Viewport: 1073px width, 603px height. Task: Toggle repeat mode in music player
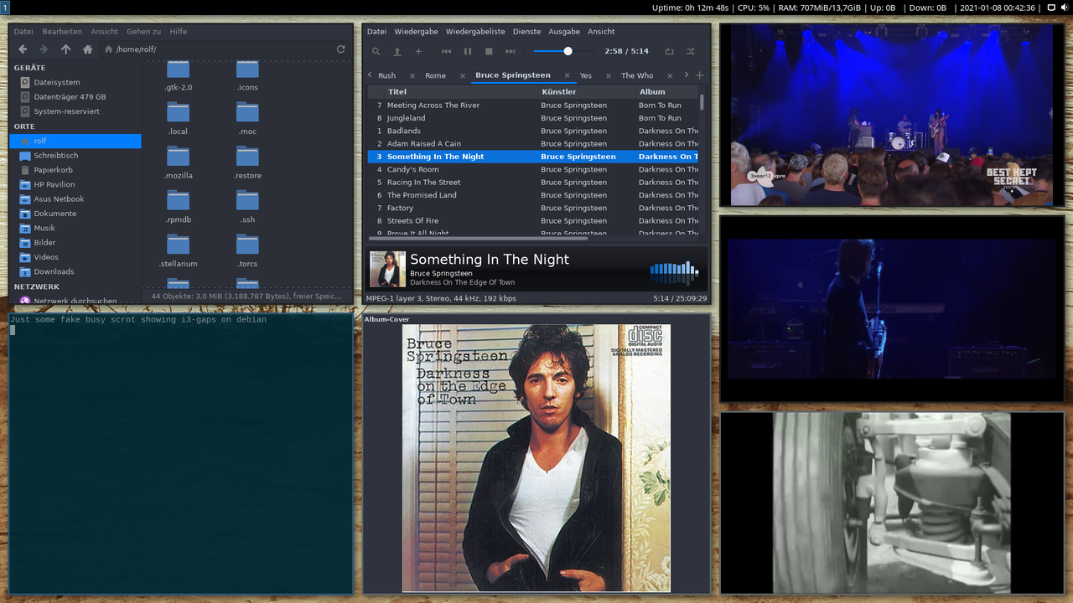tap(669, 51)
